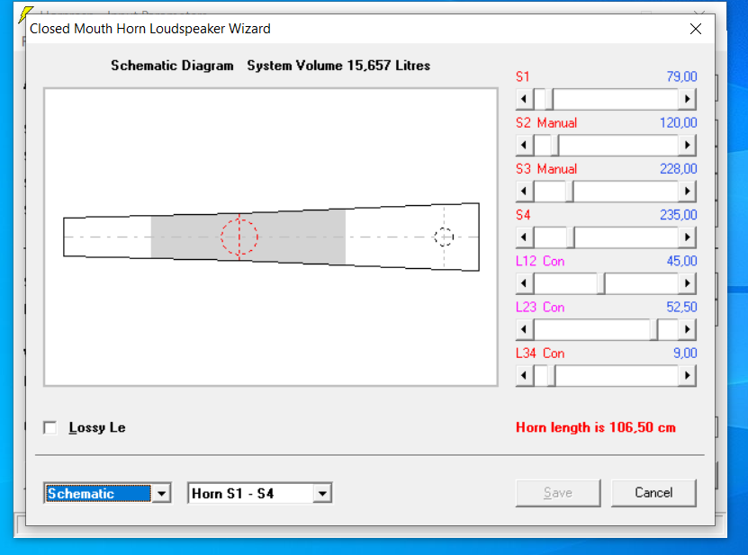Click the S3 slider thumb
748x555 pixels.
coord(570,192)
